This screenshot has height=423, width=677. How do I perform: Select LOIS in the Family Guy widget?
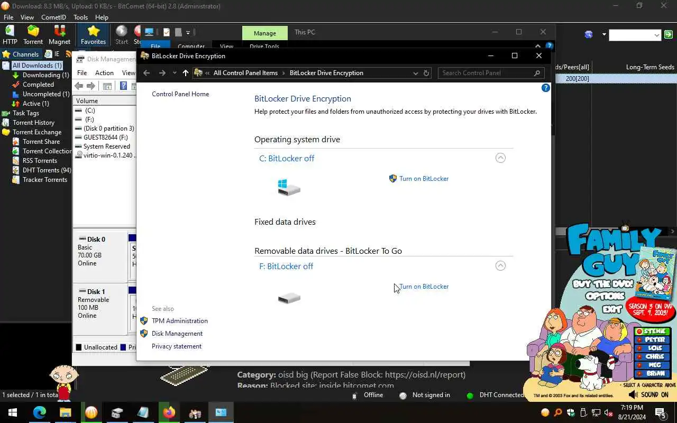[x=652, y=348]
